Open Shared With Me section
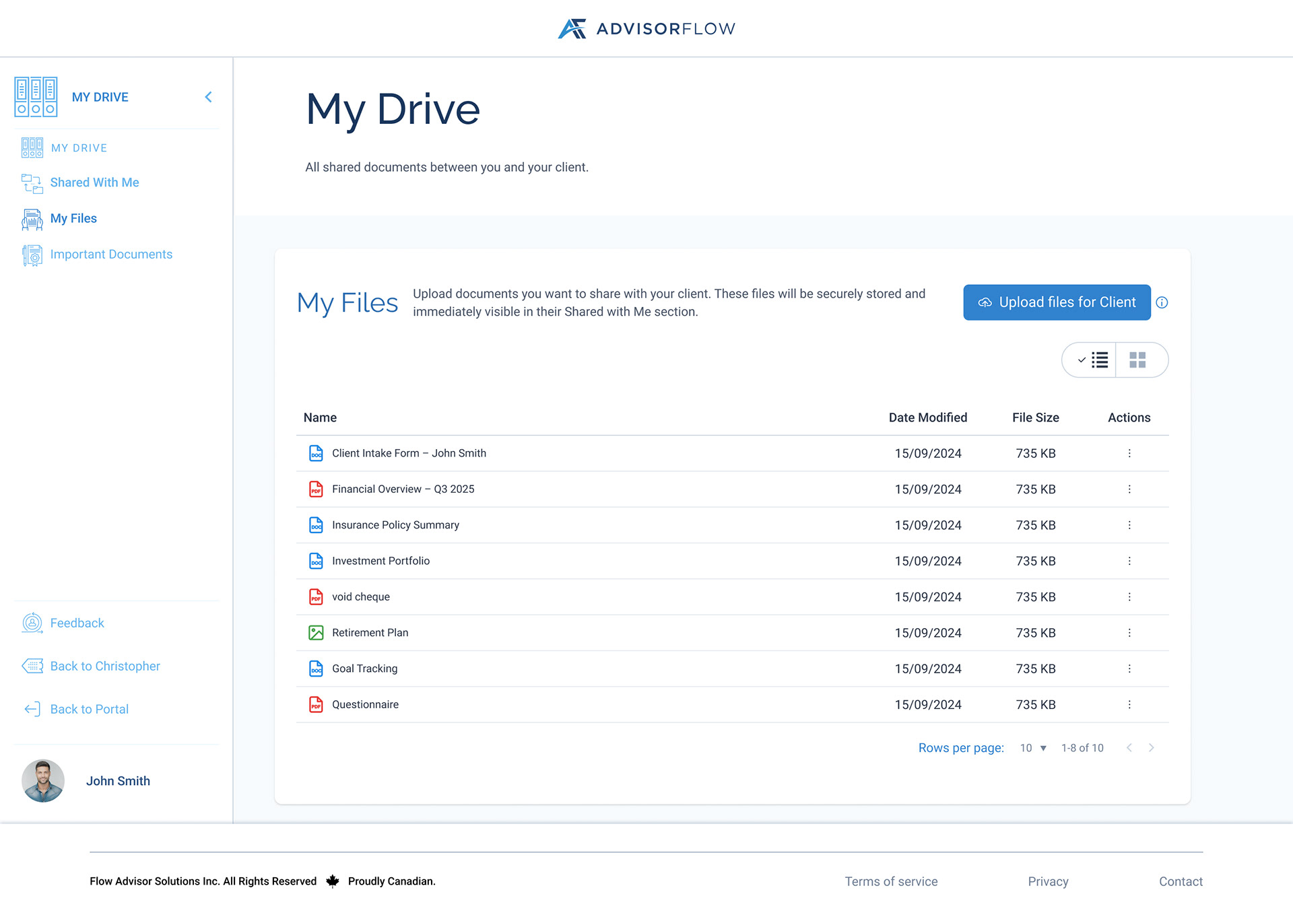Image resolution: width=1293 pixels, height=919 pixels. [x=94, y=182]
